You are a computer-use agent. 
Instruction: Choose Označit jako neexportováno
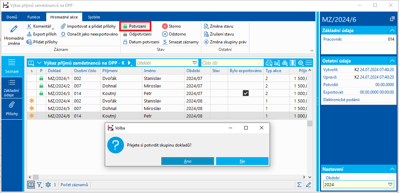tap(89, 34)
